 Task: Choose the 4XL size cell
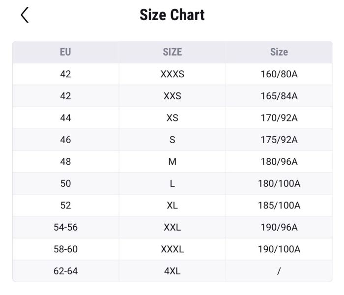(172, 271)
